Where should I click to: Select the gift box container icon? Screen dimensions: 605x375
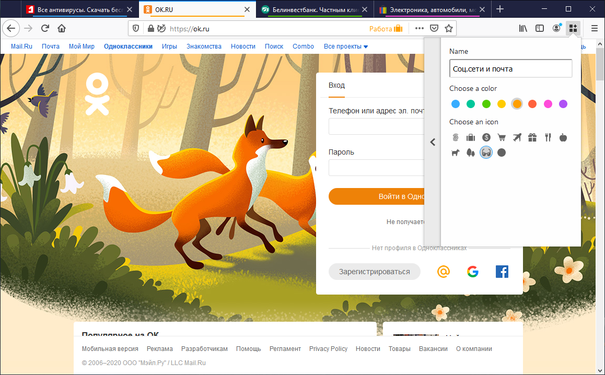pyautogui.click(x=532, y=137)
